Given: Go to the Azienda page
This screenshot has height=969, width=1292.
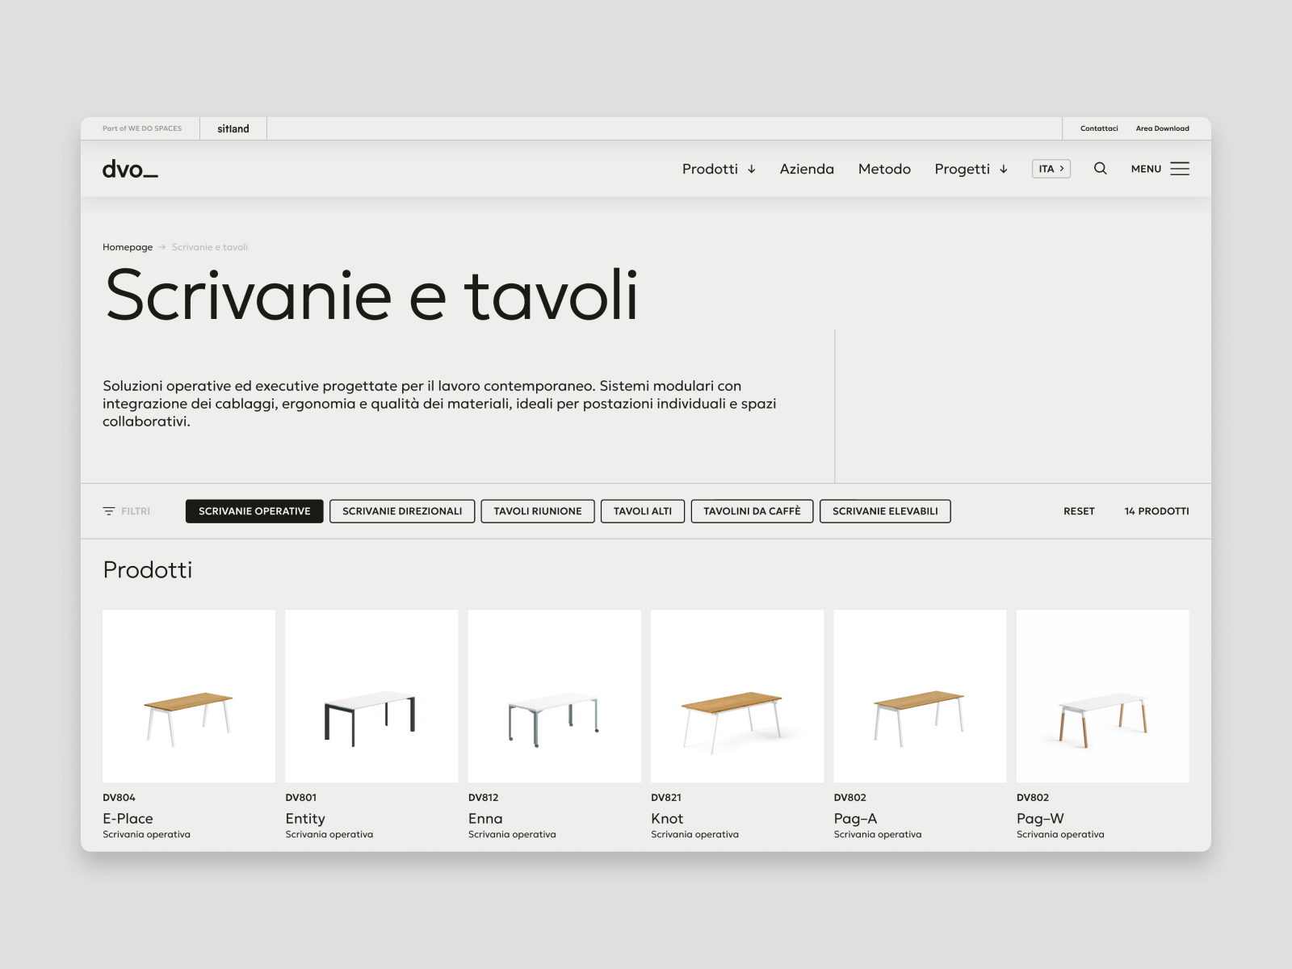Looking at the screenshot, I should (x=807, y=169).
